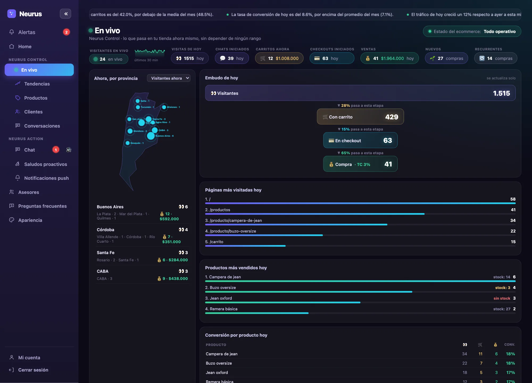Click the shopping cart icon in Carritos ahora
The width and height of the screenshot is (532, 383).
[263, 58]
